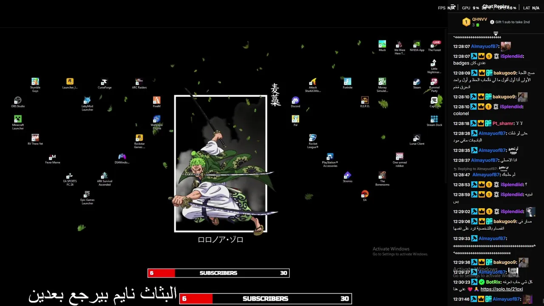This screenshot has height=306, width=544.
Task: Click the upper SUBSCRIBERS goal progress bar
Action: click(x=218, y=273)
